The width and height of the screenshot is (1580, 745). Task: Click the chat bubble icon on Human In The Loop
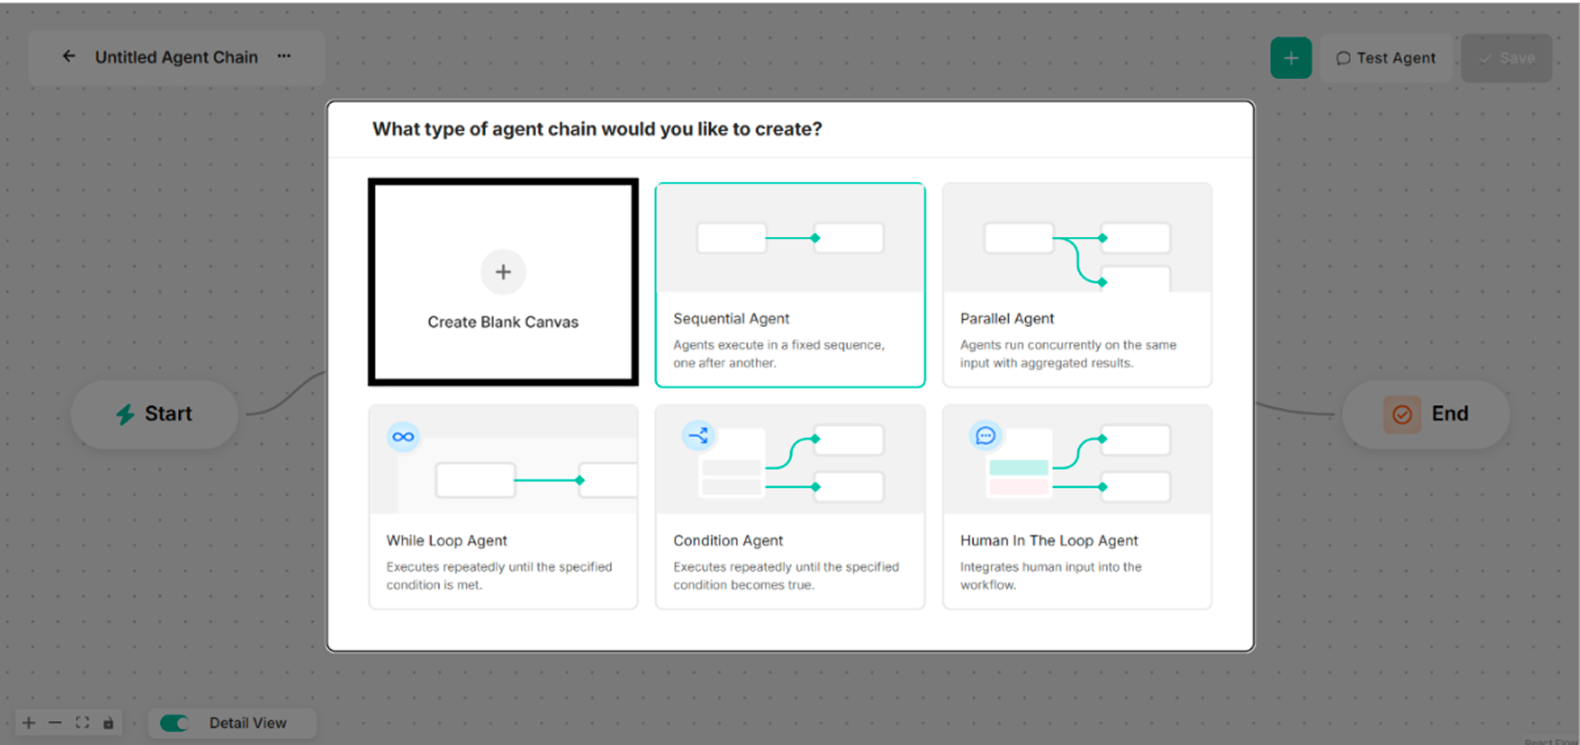pyautogui.click(x=986, y=435)
